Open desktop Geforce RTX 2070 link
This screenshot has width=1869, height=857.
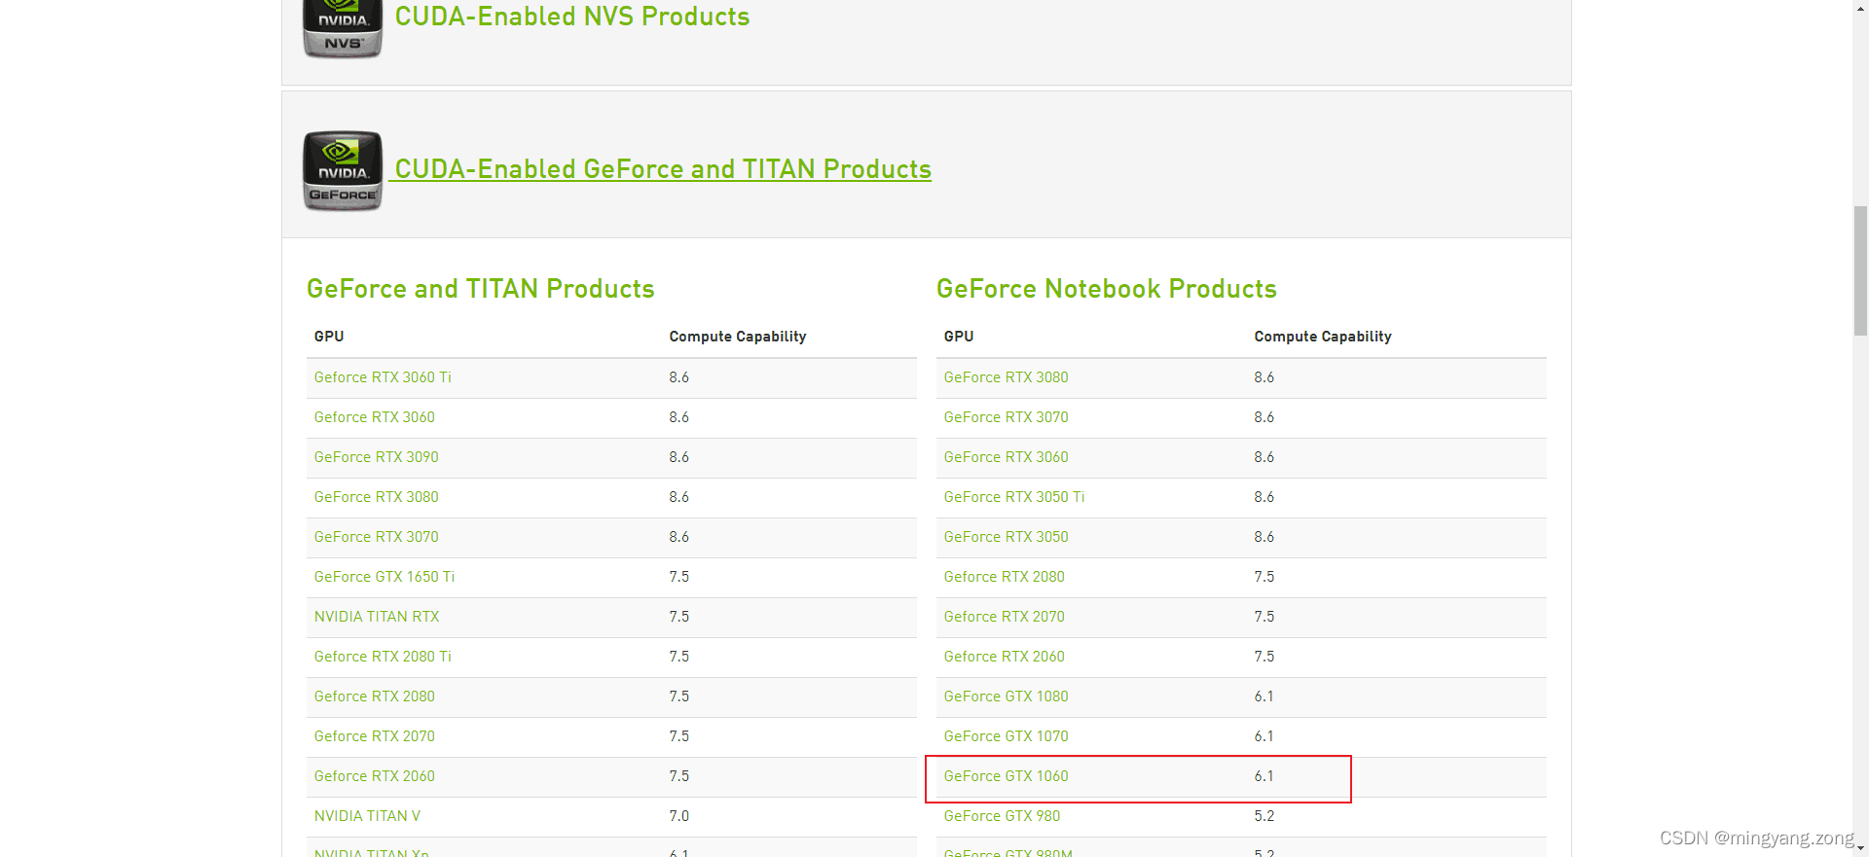point(374,736)
